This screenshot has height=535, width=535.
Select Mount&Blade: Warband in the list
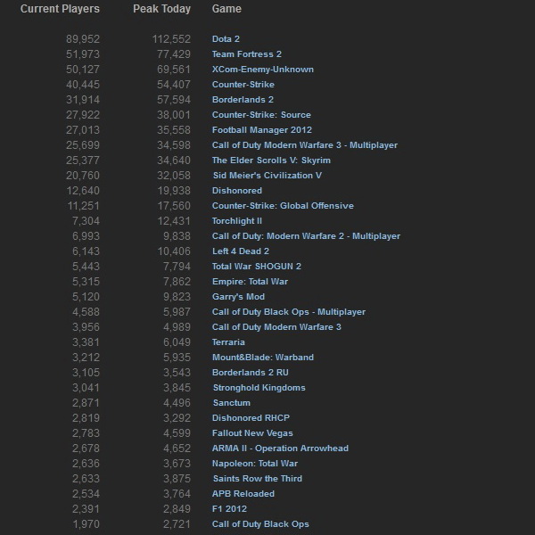(x=262, y=358)
